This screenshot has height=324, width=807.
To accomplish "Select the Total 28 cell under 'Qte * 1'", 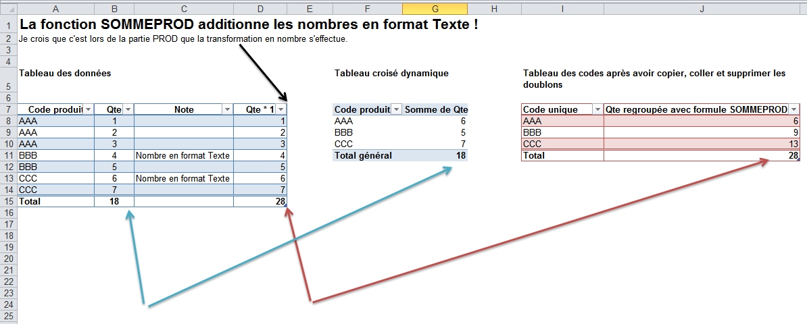I will (260, 201).
